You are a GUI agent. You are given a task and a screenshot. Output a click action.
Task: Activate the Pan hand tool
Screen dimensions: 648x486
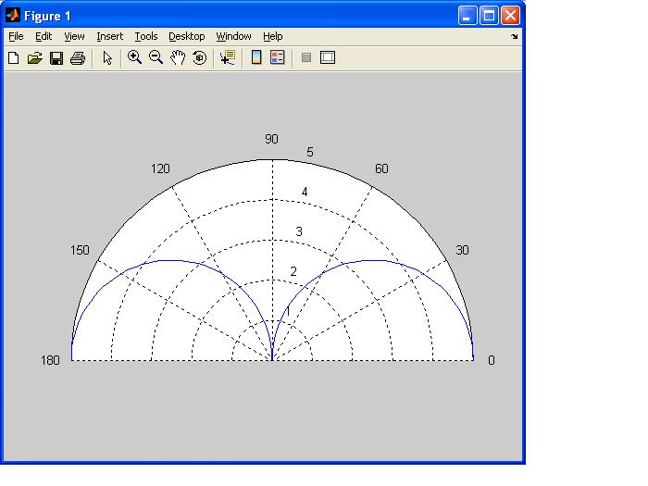[178, 57]
